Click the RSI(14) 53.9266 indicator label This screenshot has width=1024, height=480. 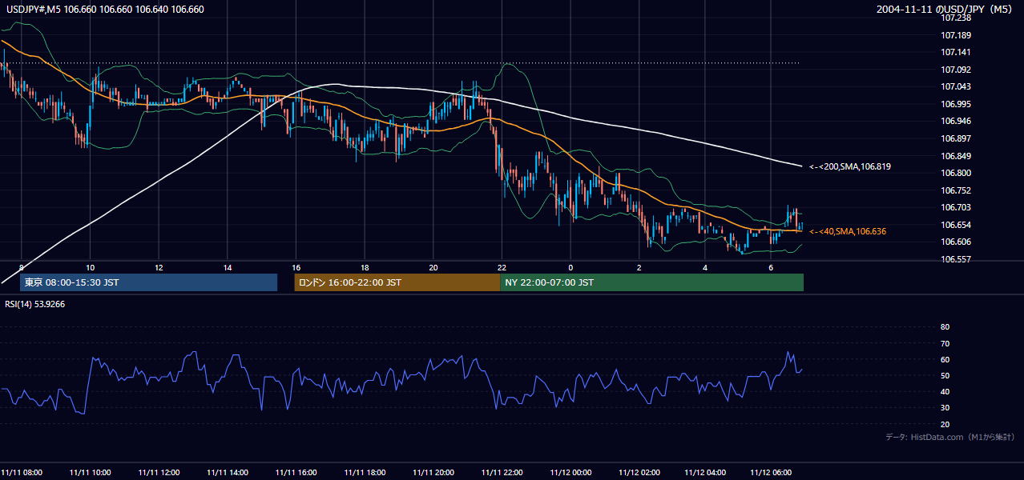[x=34, y=304]
